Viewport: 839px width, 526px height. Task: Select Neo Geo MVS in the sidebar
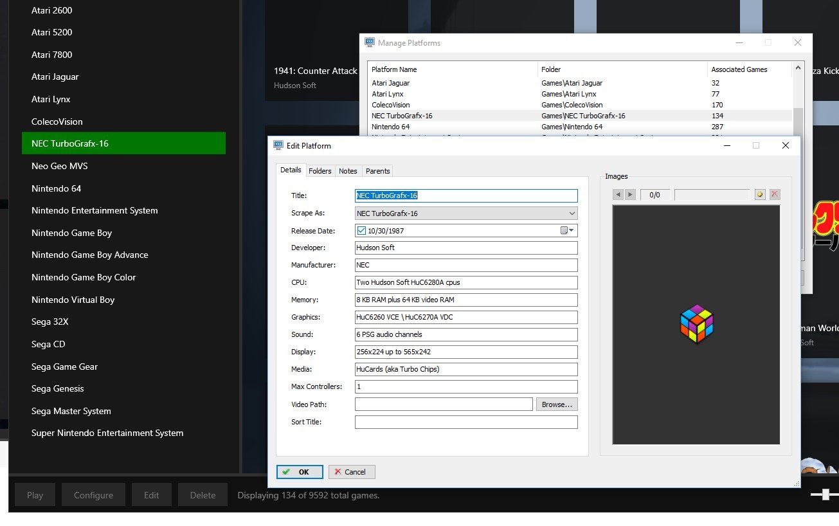pyautogui.click(x=123, y=166)
